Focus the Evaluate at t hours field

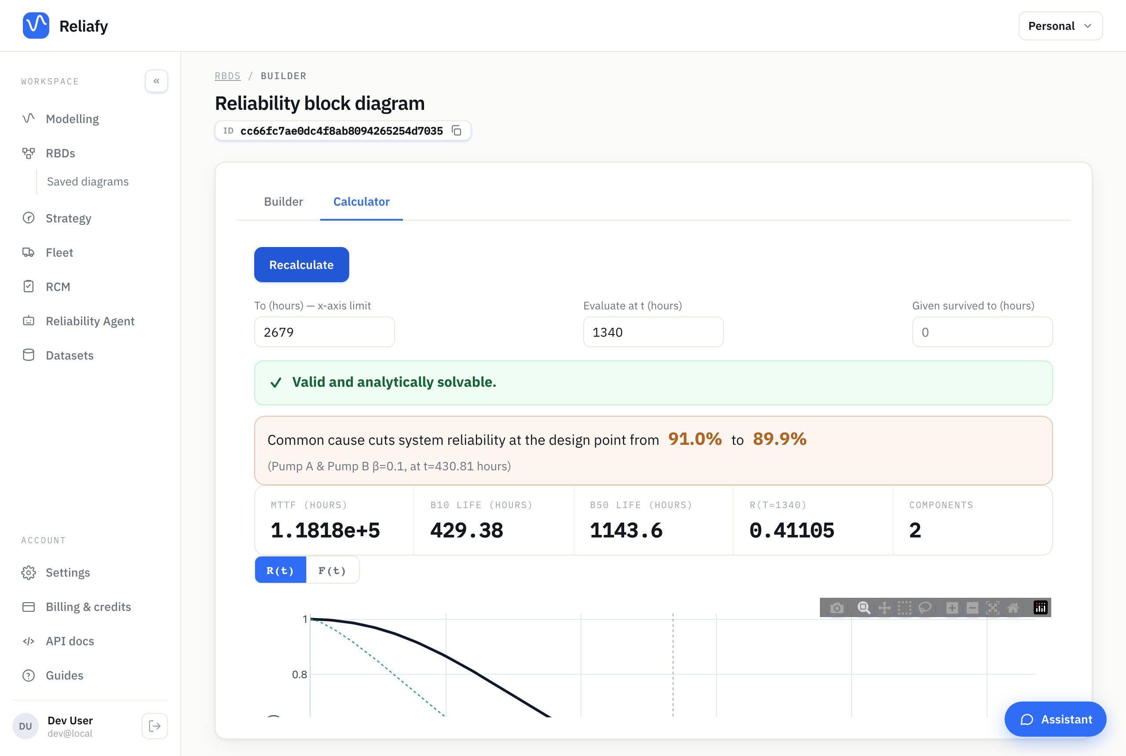[653, 332]
